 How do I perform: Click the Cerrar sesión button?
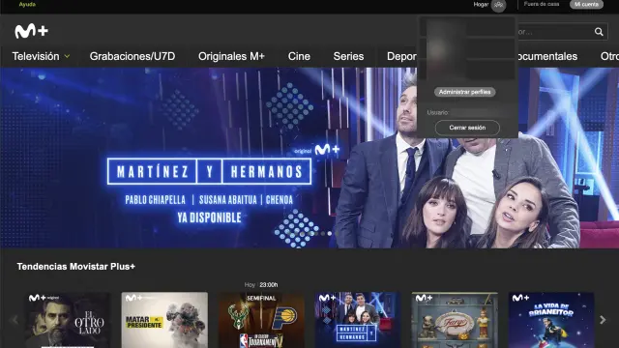[467, 128]
